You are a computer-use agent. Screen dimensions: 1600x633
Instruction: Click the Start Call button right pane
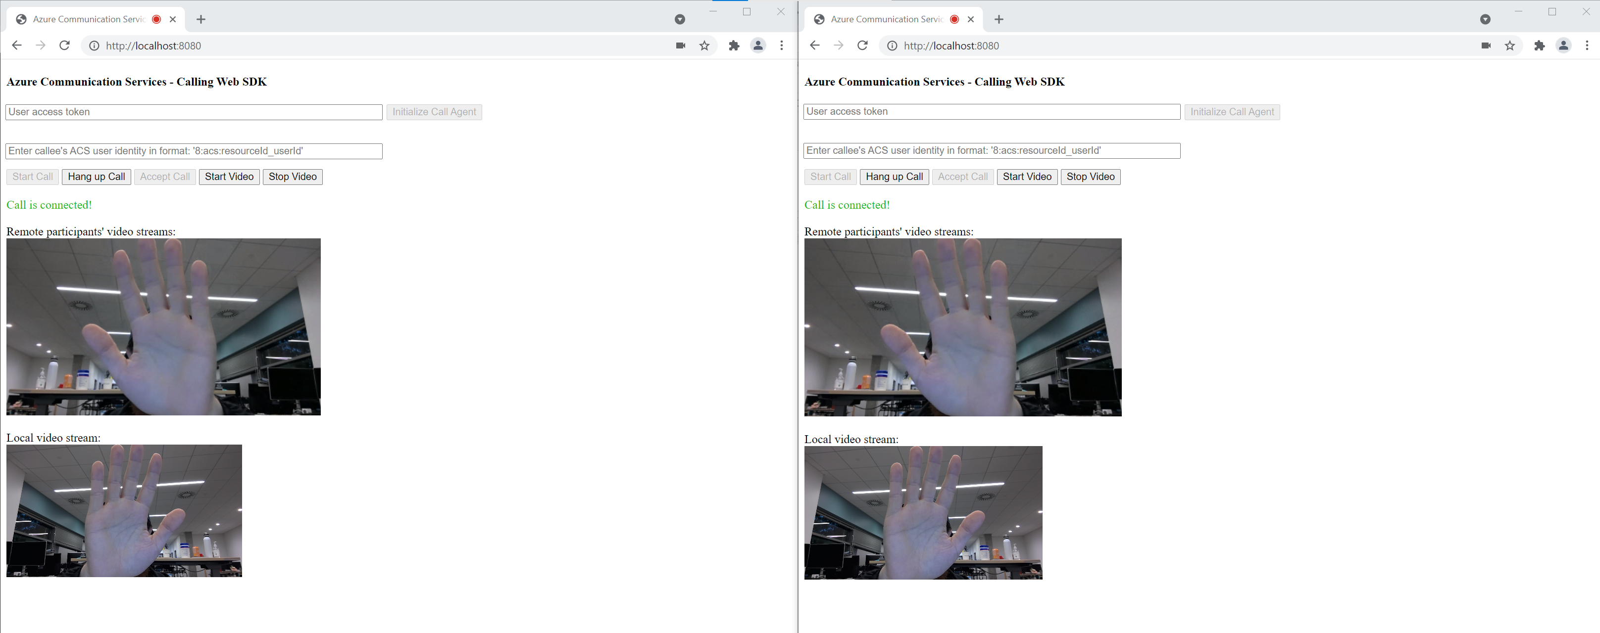point(831,177)
